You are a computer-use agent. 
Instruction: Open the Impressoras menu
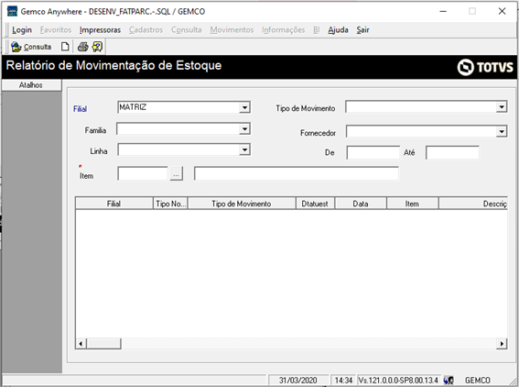[100, 30]
